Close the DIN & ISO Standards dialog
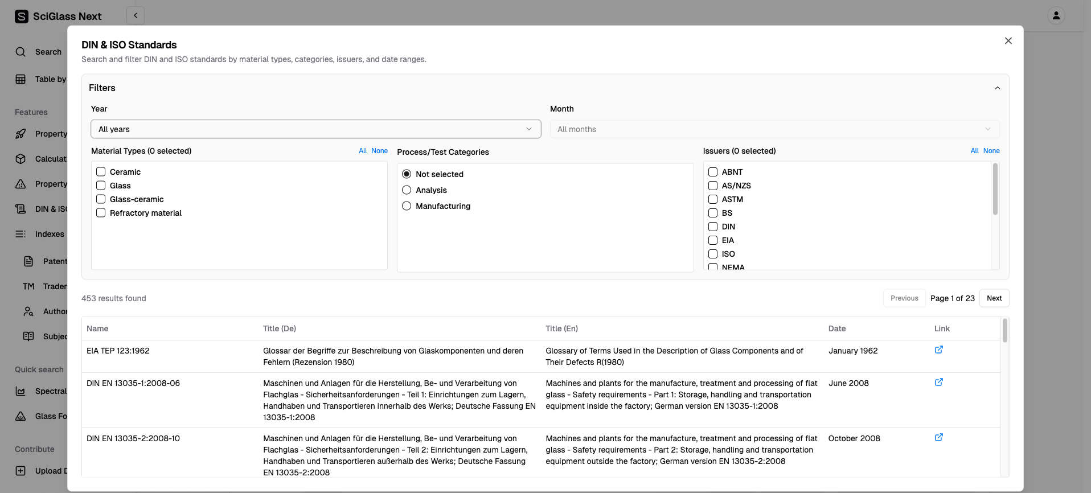1091x493 pixels. [1008, 41]
